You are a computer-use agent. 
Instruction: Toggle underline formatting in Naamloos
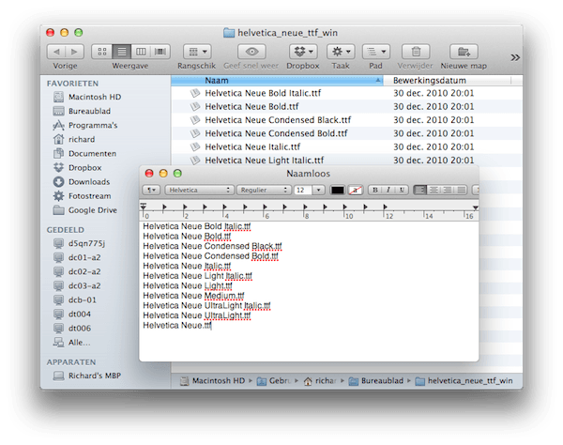click(402, 190)
